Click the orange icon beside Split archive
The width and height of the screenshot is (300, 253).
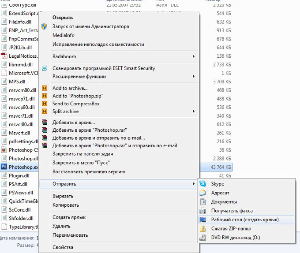click(x=45, y=111)
